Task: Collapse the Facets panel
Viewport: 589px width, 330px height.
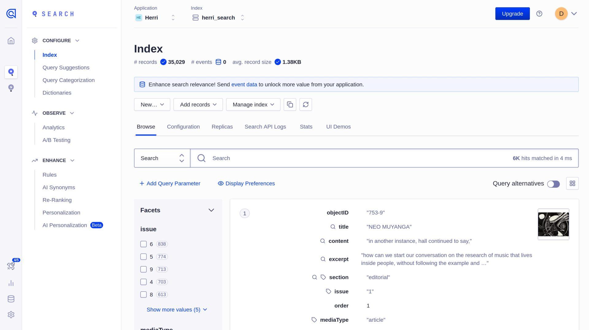Action: pyautogui.click(x=211, y=210)
